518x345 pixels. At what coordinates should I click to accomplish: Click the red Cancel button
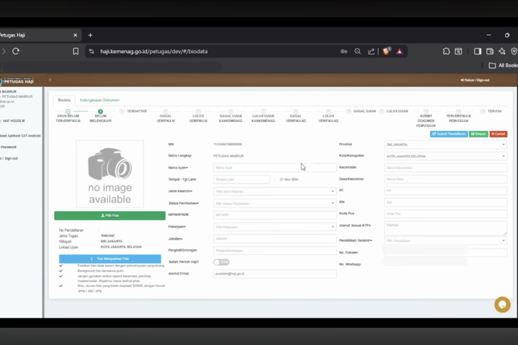pyautogui.click(x=498, y=134)
